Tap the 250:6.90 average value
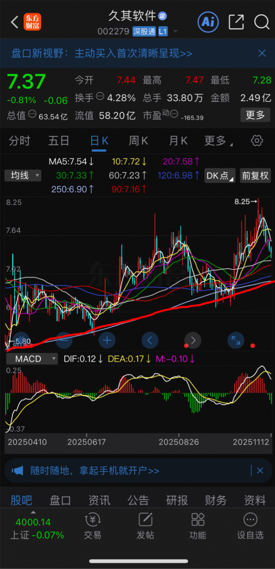 coord(72,189)
